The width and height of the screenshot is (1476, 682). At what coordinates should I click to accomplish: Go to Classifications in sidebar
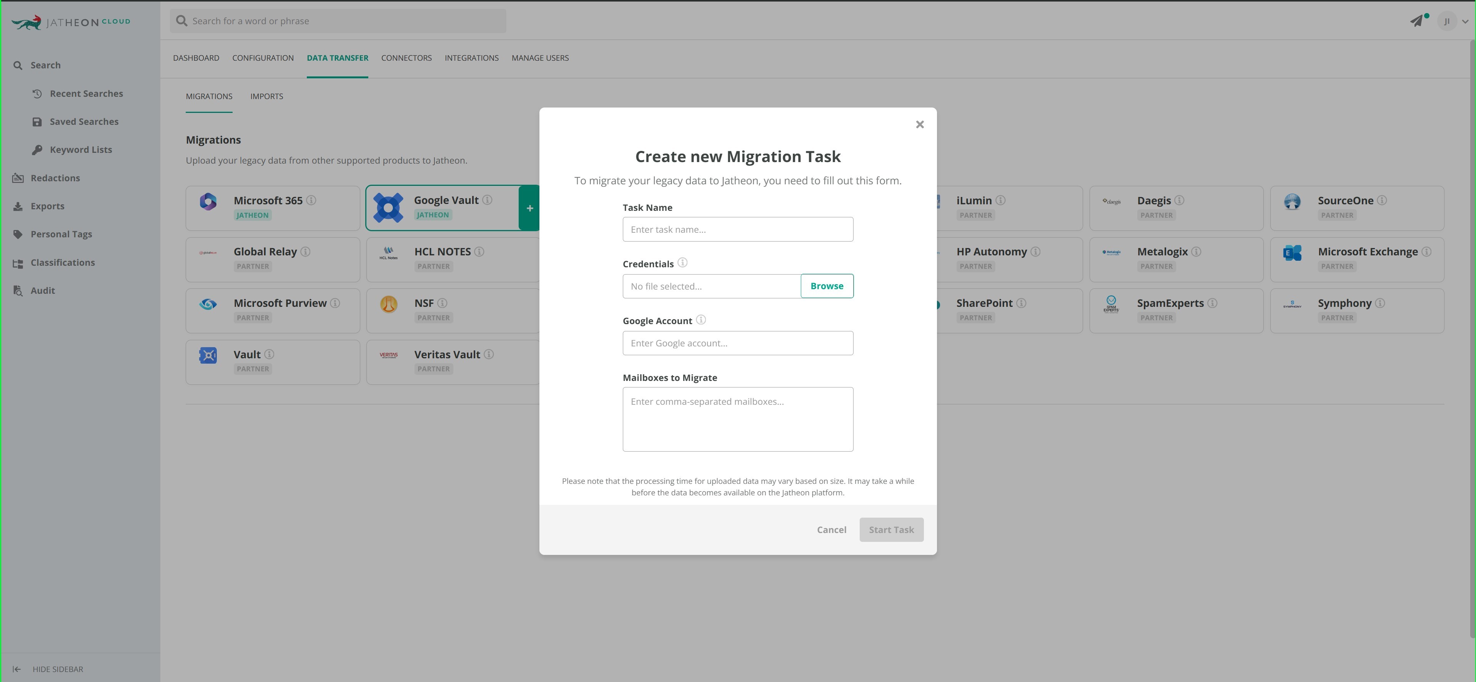pos(62,263)
